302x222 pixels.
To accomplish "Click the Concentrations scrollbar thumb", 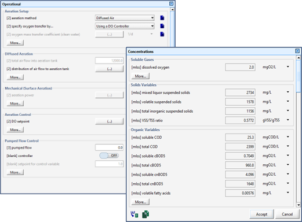I will (x=299, y=76).
